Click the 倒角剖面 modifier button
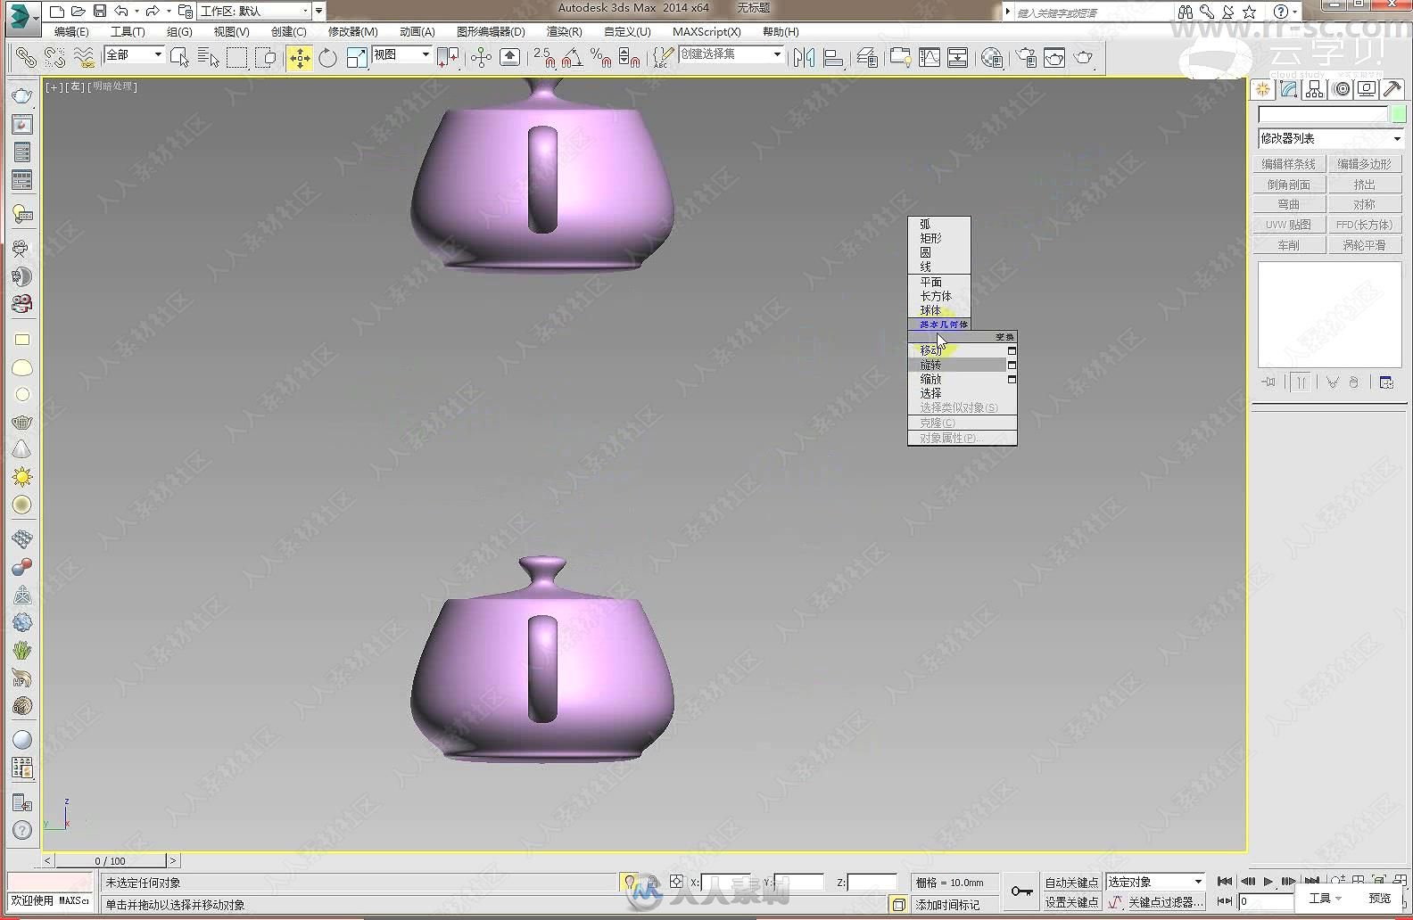1413x920 pixels. tap(1288, 185)
